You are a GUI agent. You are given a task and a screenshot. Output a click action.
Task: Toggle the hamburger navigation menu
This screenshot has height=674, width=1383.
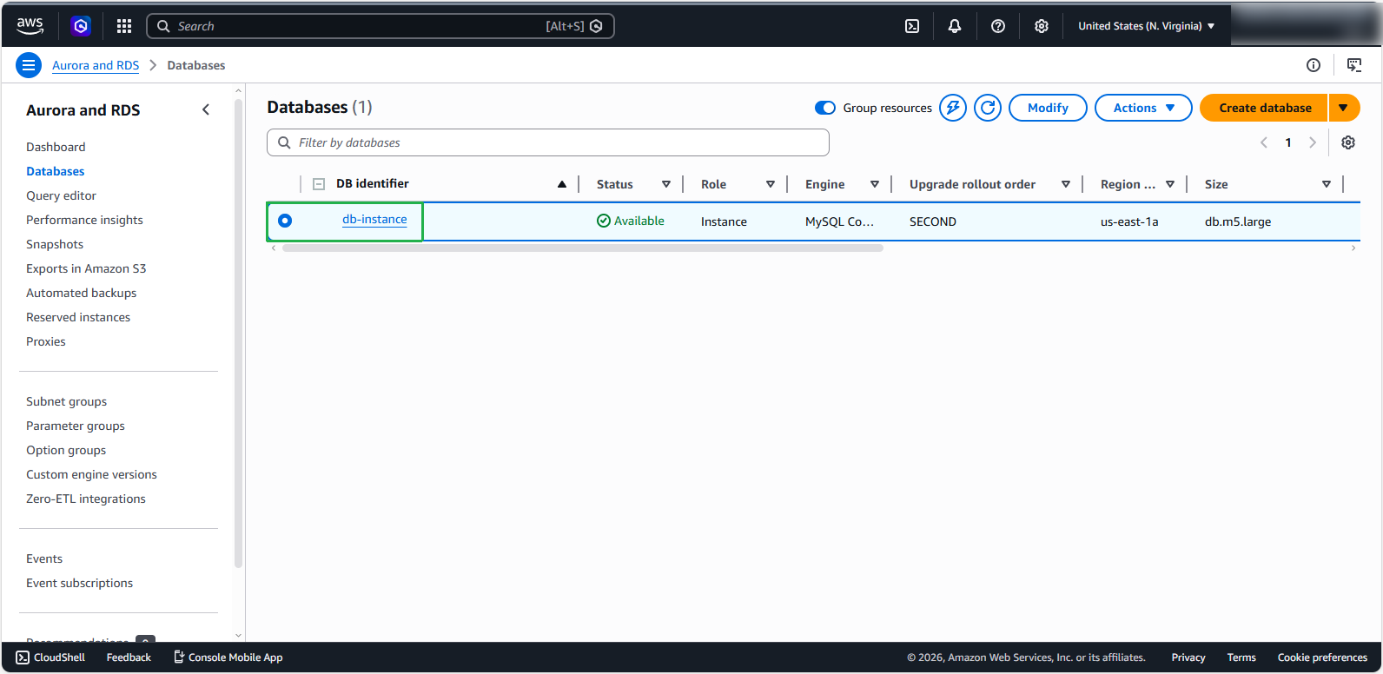pos(29,65)
